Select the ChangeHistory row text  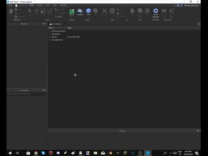click(57, 40)
